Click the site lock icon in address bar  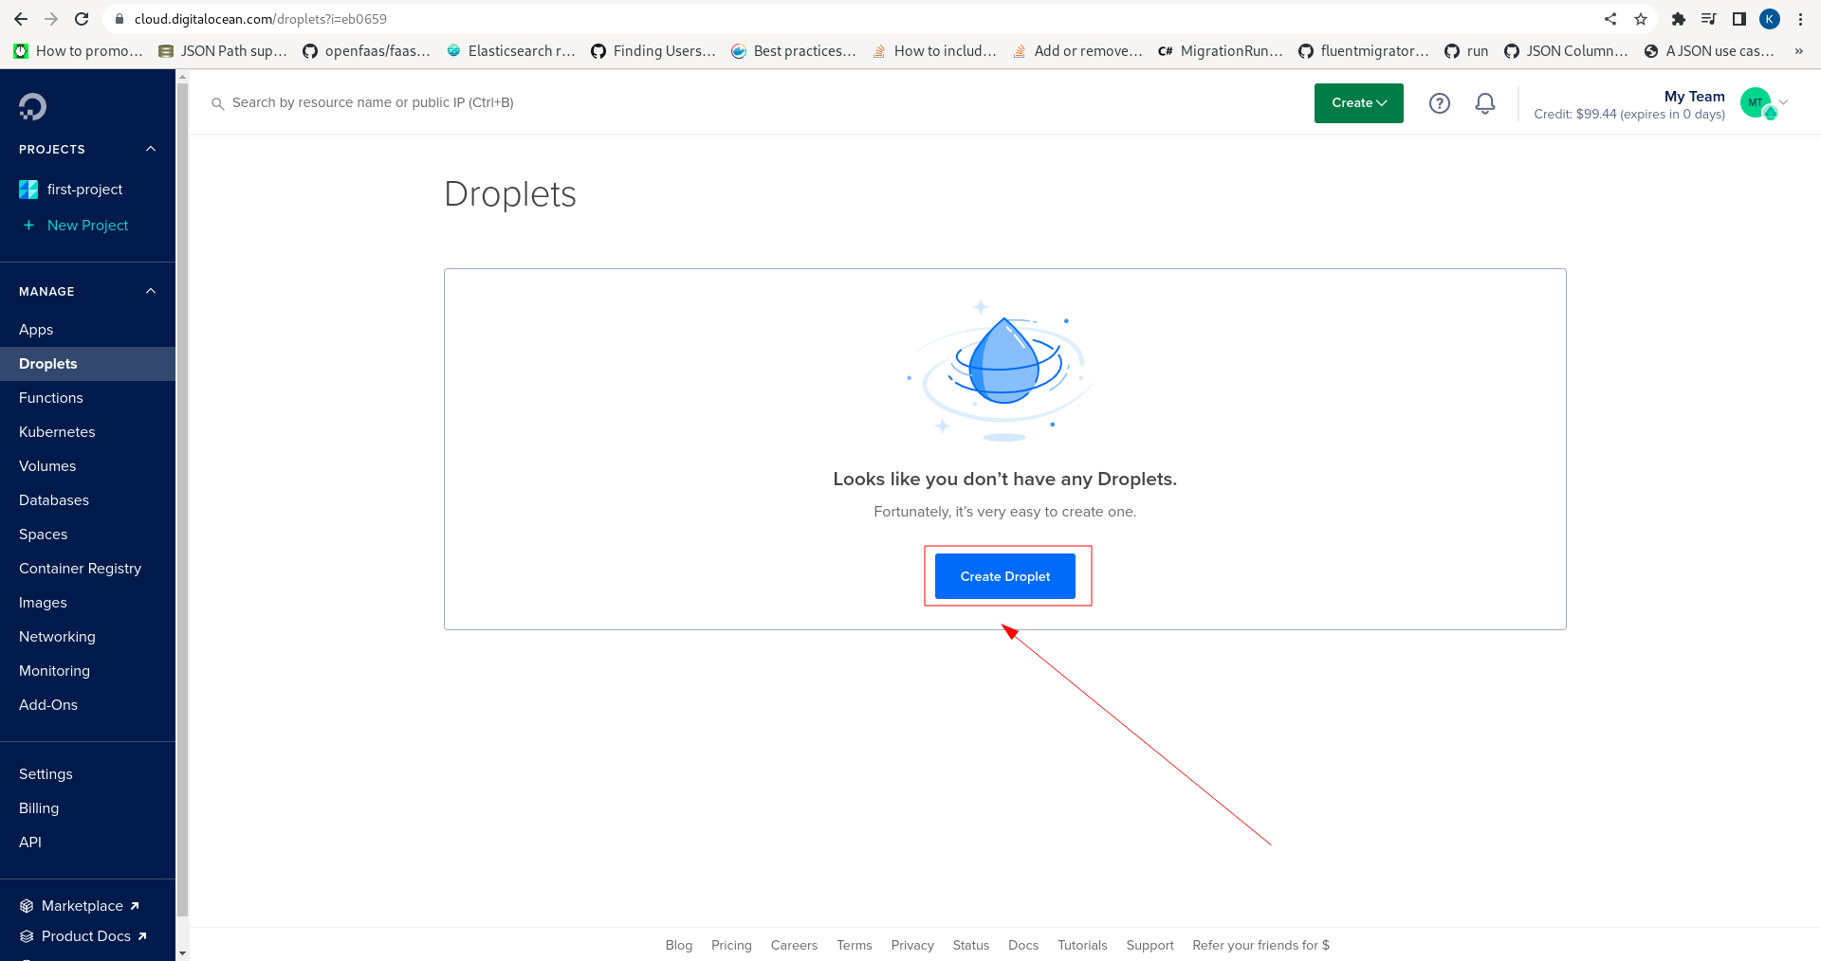click(120, 19)
